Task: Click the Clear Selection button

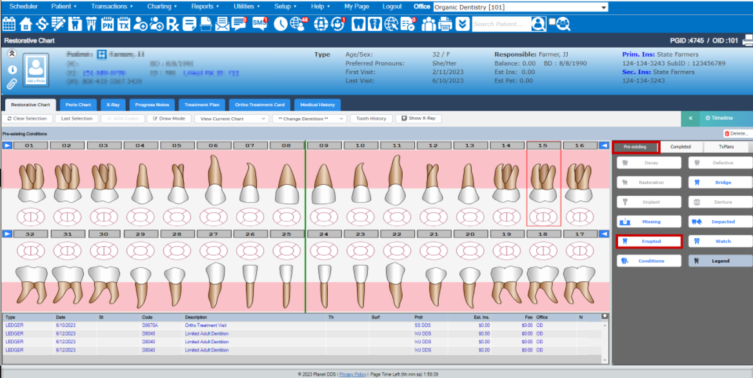Action: [x=27, y=118]
